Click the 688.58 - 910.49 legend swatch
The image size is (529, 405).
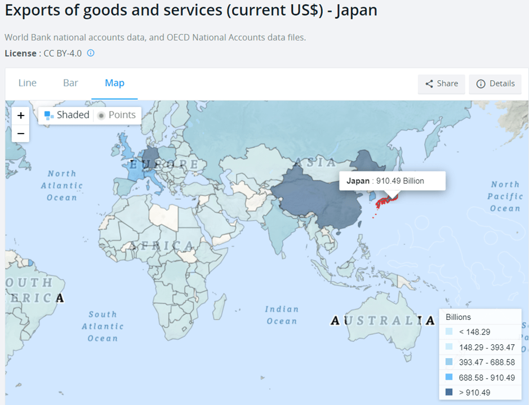click(x=448, y=377)
